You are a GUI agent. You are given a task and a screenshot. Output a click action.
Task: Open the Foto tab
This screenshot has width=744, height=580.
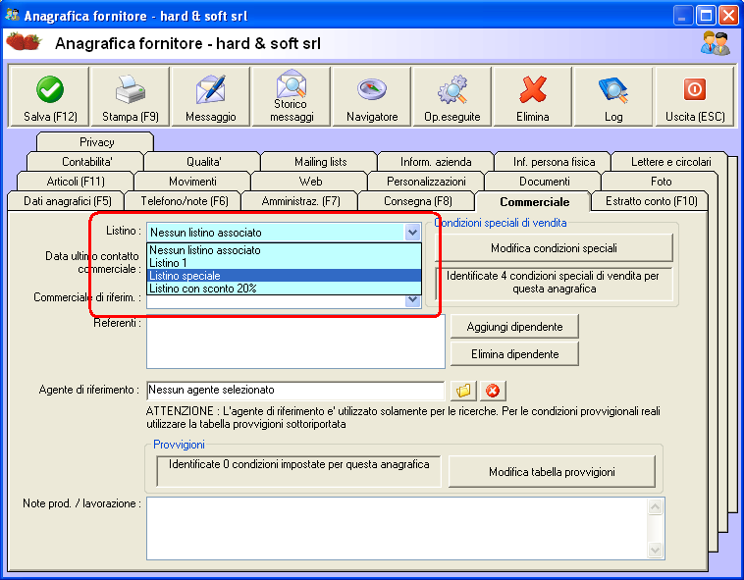pyautogui.click(x=661, y=182)
